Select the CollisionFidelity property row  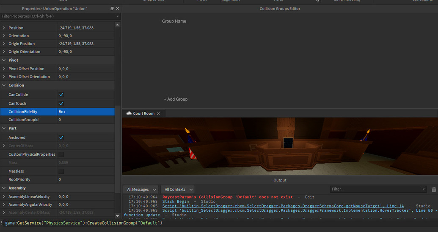(x=57, y=112)
